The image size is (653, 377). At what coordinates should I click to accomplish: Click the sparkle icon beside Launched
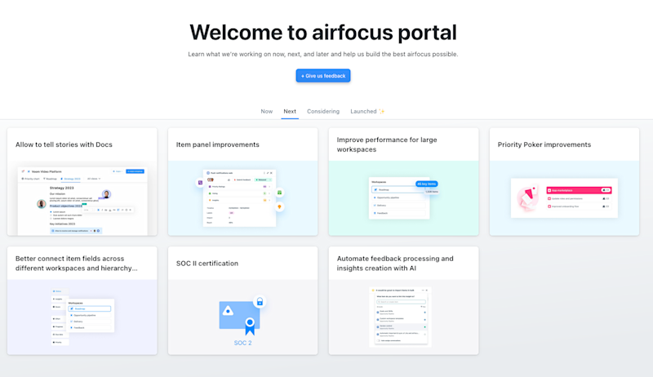coord(382,111)
